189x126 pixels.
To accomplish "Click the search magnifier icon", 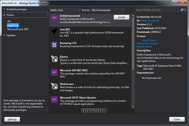I will 182,10.
